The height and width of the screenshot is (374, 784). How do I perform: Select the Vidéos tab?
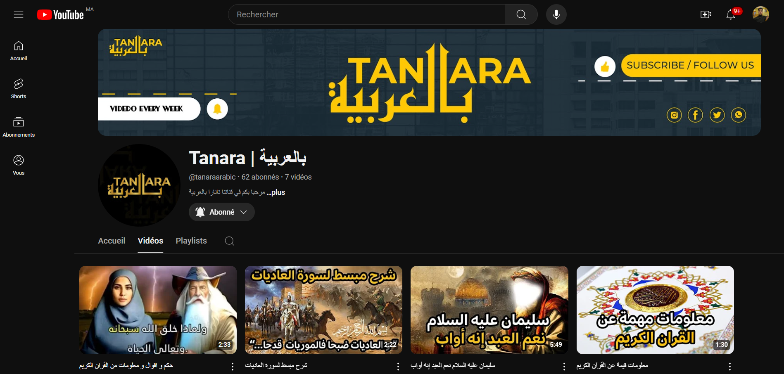point(150,241)
